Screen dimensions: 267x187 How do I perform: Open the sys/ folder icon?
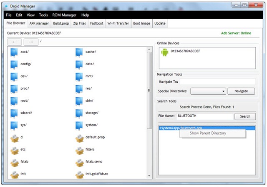(x=14, y=126)
